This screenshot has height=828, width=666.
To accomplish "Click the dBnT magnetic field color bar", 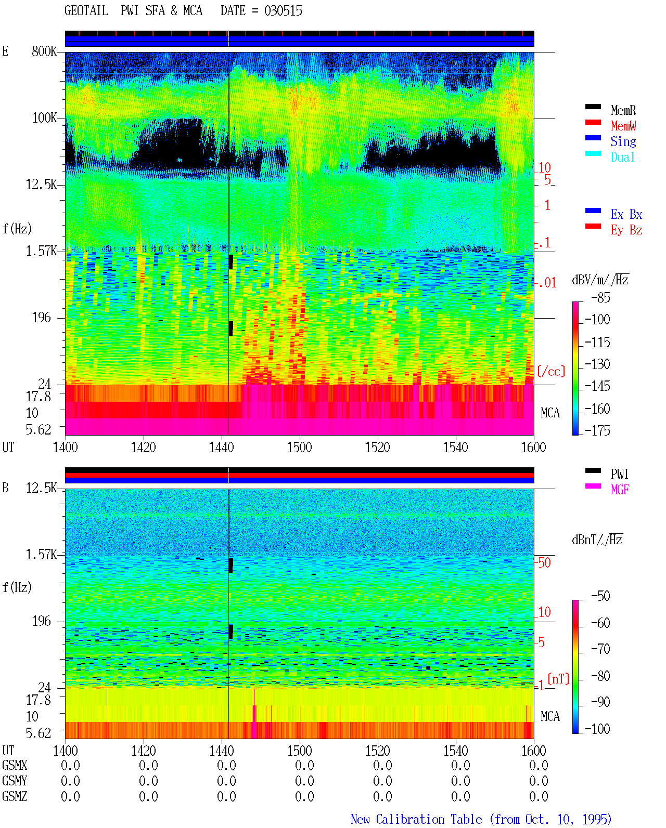I will pos(575,667).
